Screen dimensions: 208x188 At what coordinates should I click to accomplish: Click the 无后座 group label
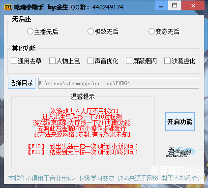(22, 19)
